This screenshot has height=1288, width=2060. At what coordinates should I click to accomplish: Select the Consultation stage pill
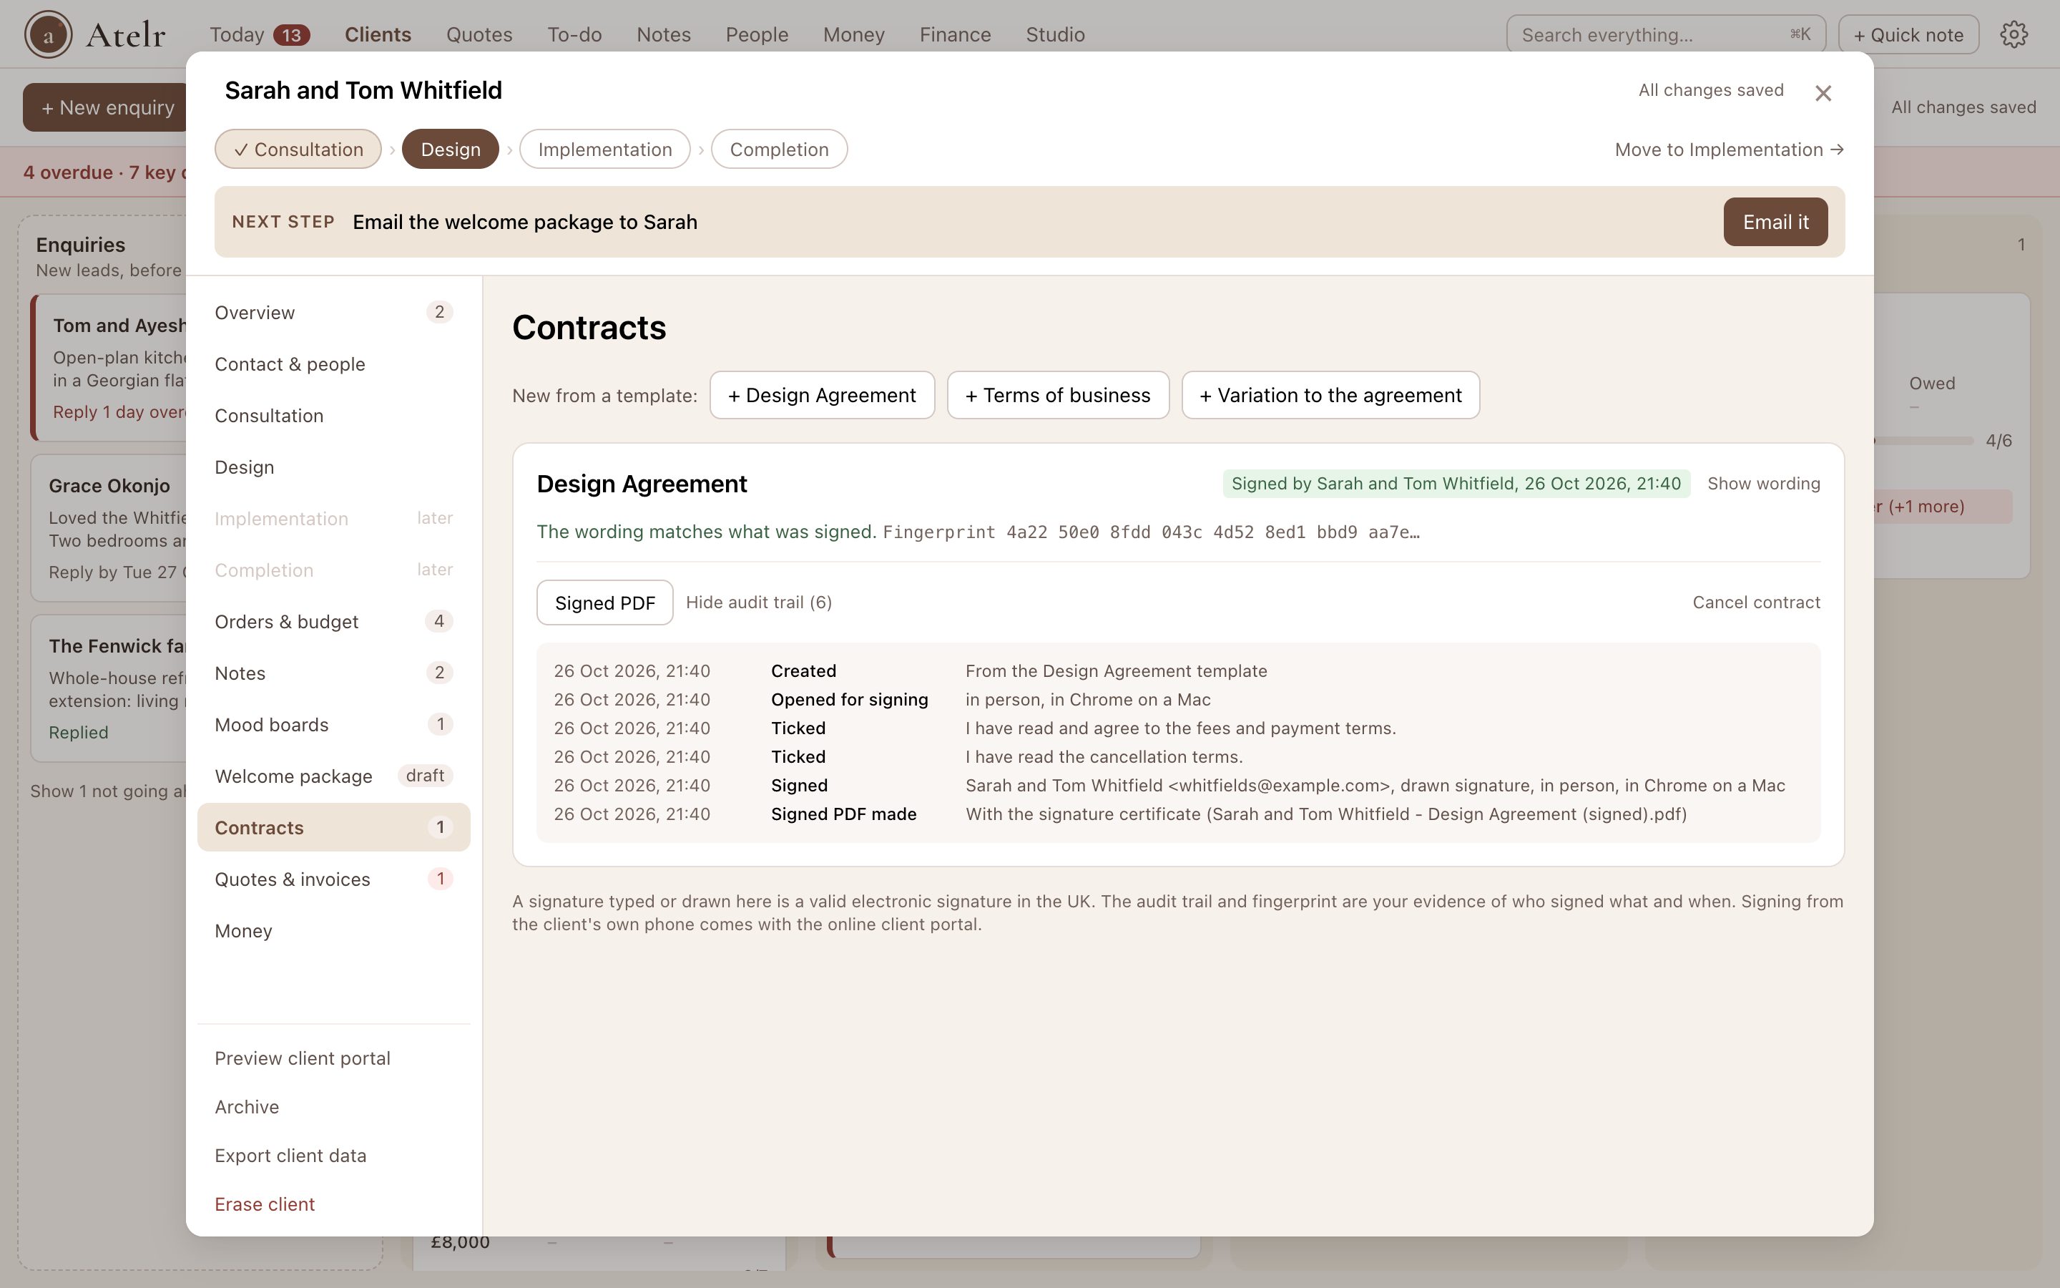click(x=298, y=149)
